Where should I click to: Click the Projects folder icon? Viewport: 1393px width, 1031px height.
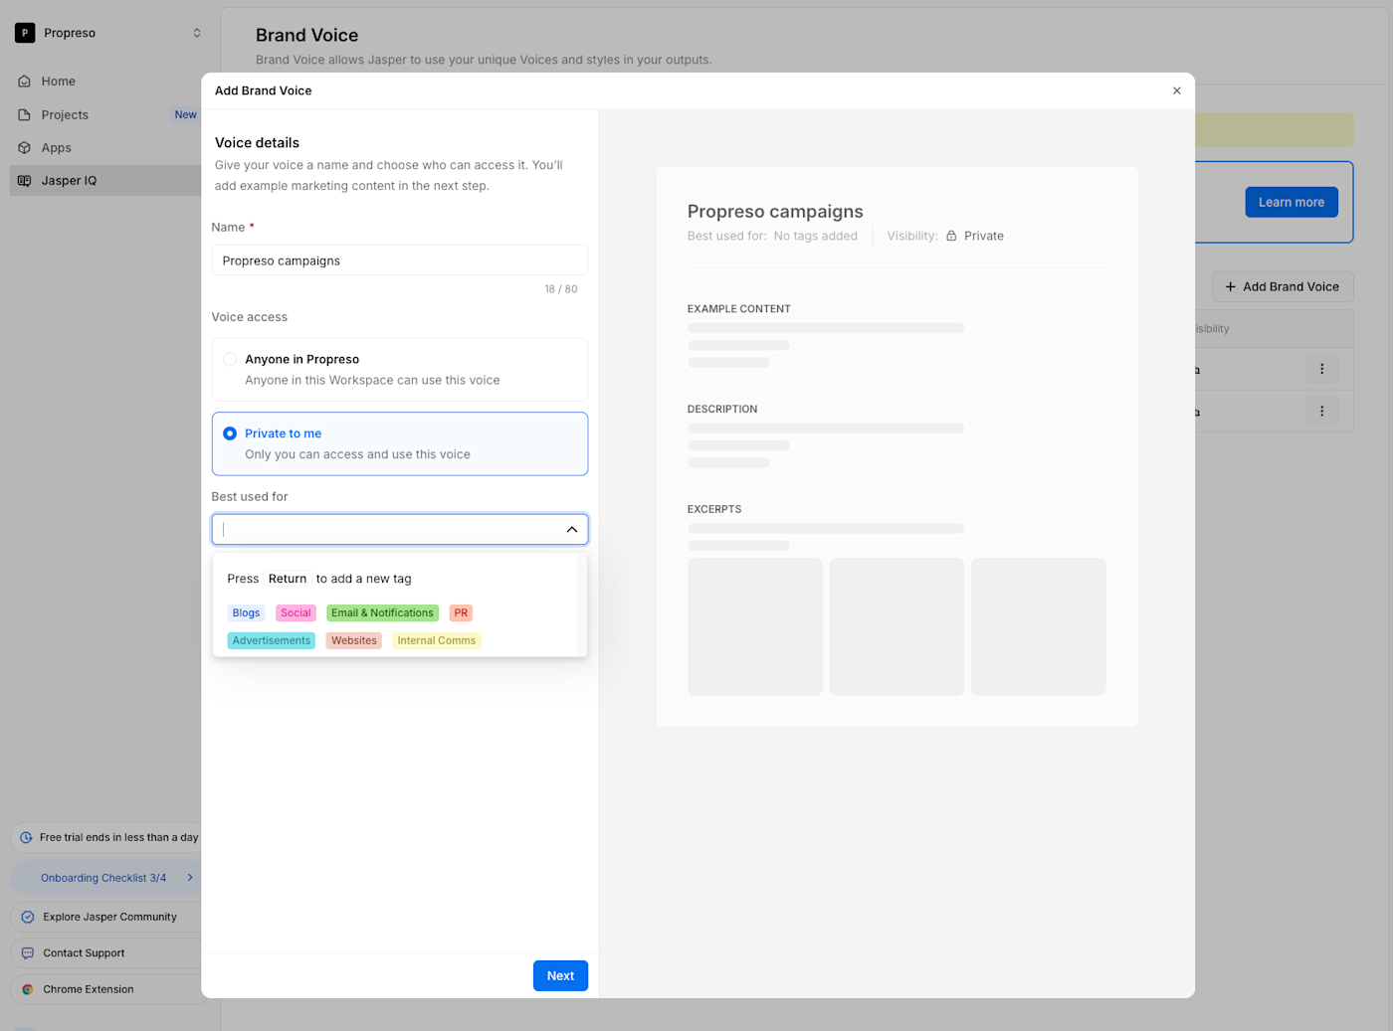point(25,114)
